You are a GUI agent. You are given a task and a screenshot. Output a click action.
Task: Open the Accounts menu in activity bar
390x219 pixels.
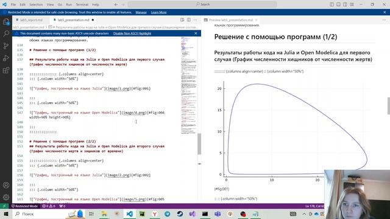[x=6, y=185]
